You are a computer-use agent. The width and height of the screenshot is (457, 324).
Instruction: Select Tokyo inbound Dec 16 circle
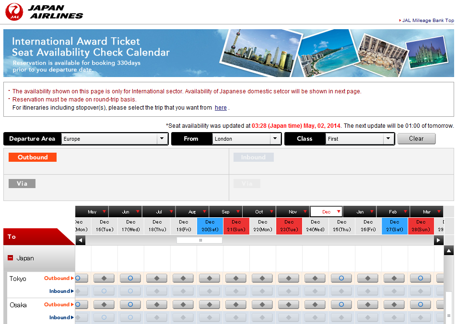[104, 291]
